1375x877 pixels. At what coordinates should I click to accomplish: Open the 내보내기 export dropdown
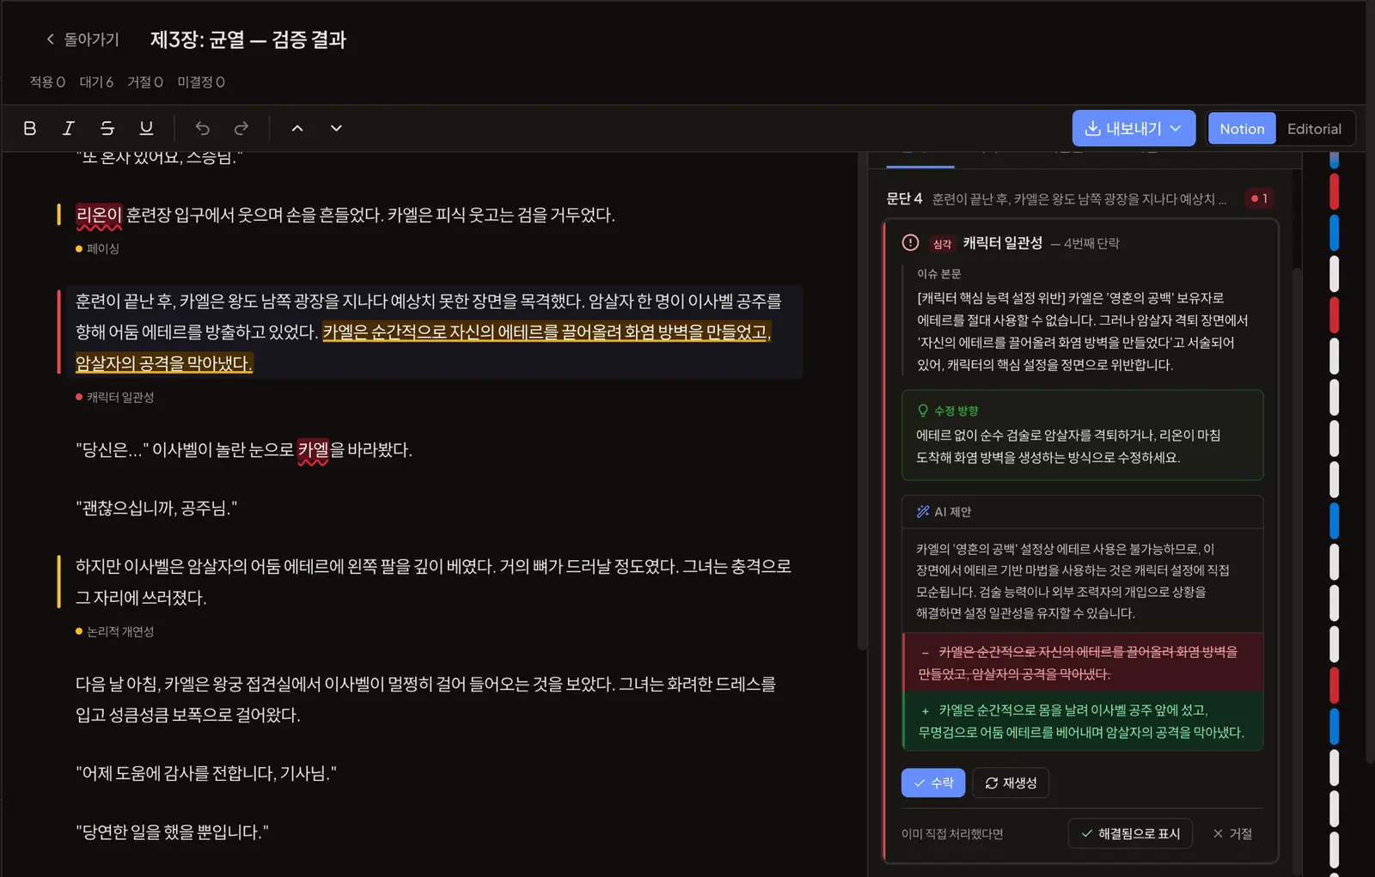coord(1134,128)
